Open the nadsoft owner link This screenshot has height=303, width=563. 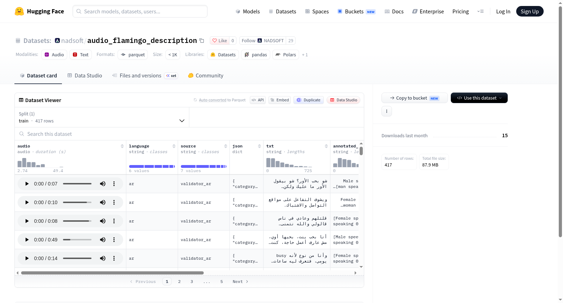point(72,40)
